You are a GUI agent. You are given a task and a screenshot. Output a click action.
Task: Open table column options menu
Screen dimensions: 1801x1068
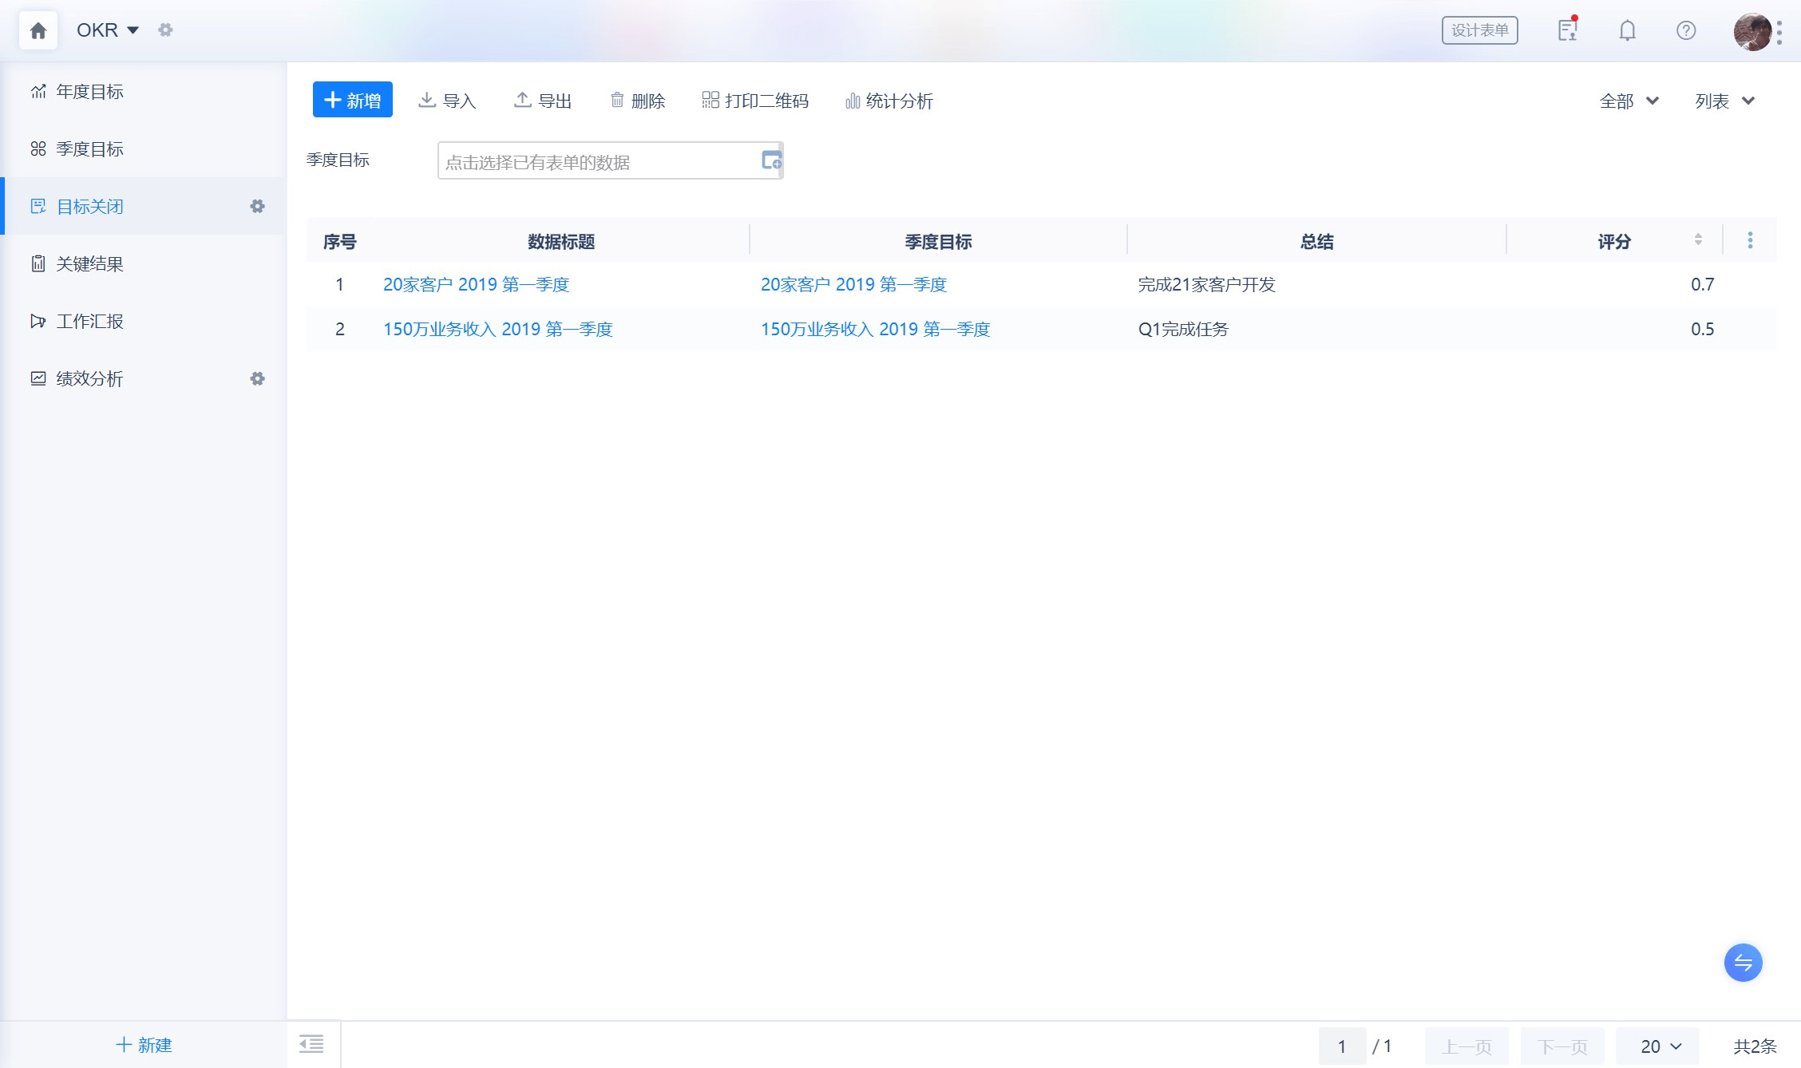pyautogui.click(x=1750, y=240)
